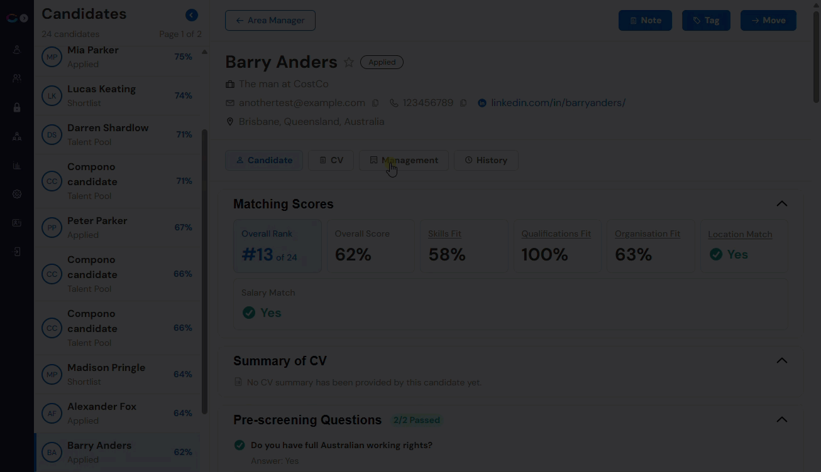This screenshot has width=821, height=472.
Task: Copy the phone number icon
Action: click(x=463, y=103)
